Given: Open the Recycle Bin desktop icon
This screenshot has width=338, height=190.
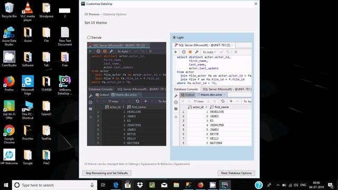Looking at the screenshot, I should point(9,10).
